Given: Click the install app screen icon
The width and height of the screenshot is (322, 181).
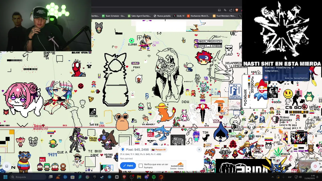Looking at the screenshot, I should coord(219,10).
